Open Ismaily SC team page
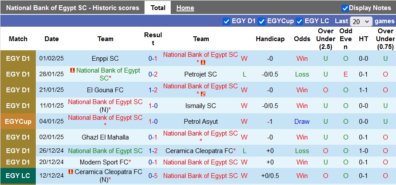The image size is (396, 185). [x=200, y=106]
